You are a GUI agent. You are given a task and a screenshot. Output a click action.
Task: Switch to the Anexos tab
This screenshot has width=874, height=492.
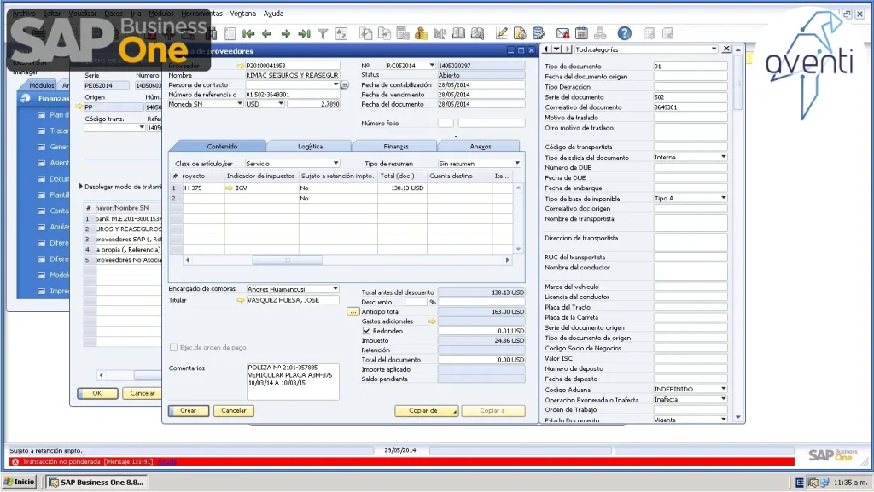tap(480, 147)
